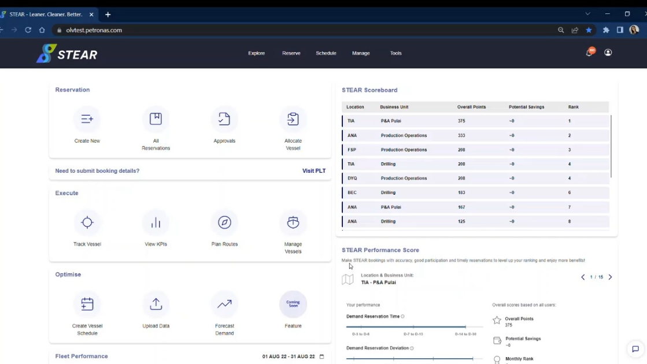Image resolution: width=647 pixels, height=364 pixels.
Task: Go back to previous performance score page
Action: 583,277
